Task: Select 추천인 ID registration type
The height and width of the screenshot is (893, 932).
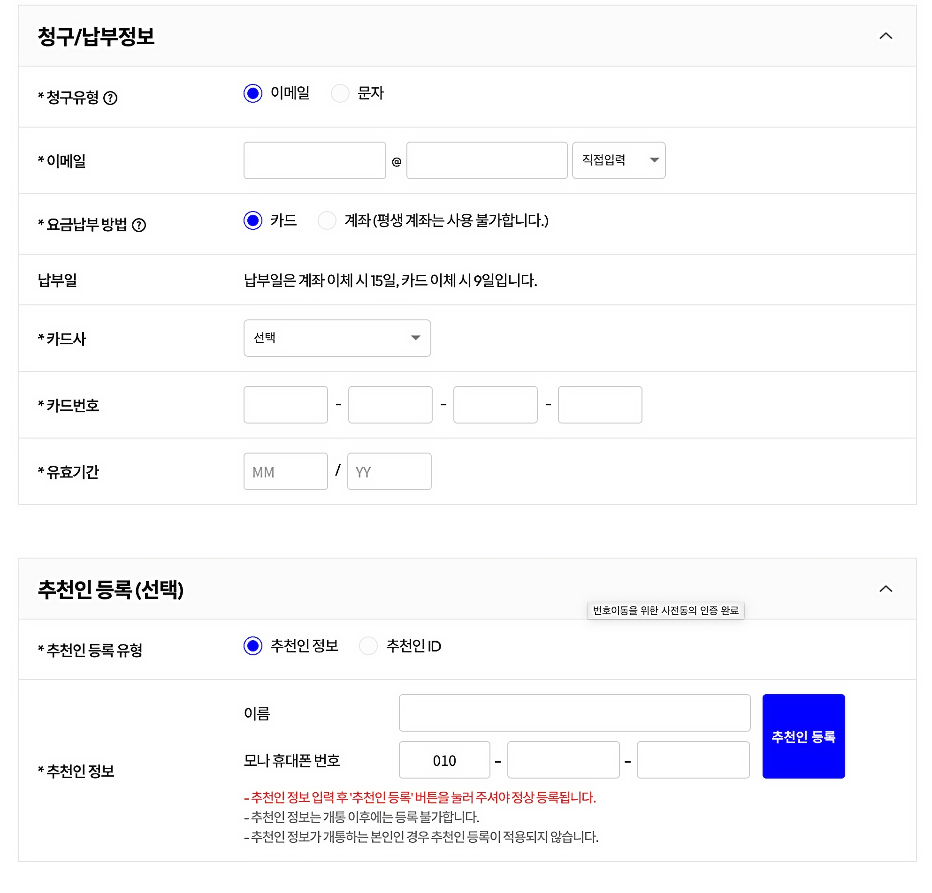Action: coord(368,646)
